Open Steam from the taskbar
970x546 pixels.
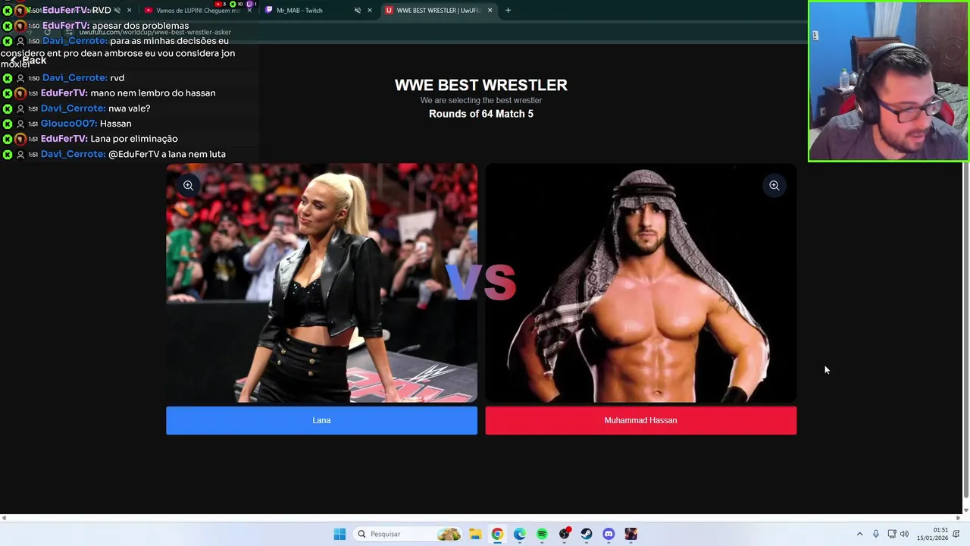point(587,534)
